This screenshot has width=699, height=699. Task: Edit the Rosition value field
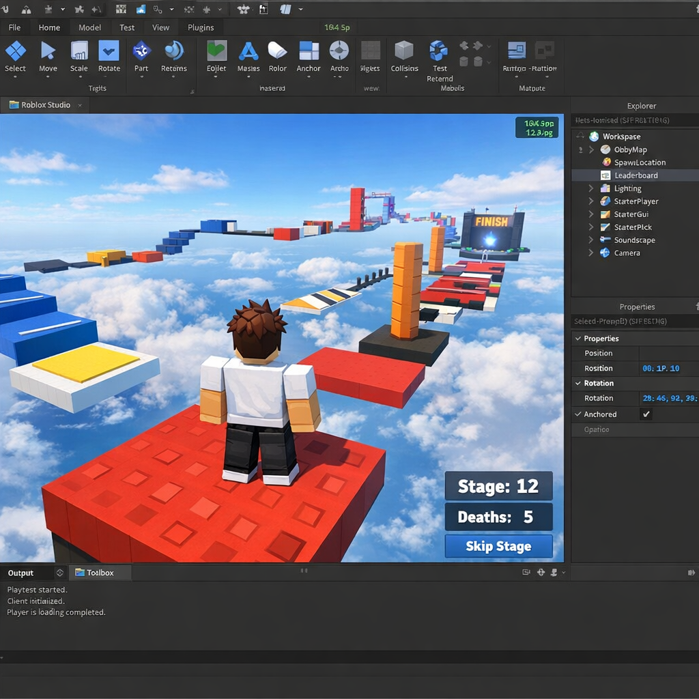pyautogui.click(x=669, y=368)
